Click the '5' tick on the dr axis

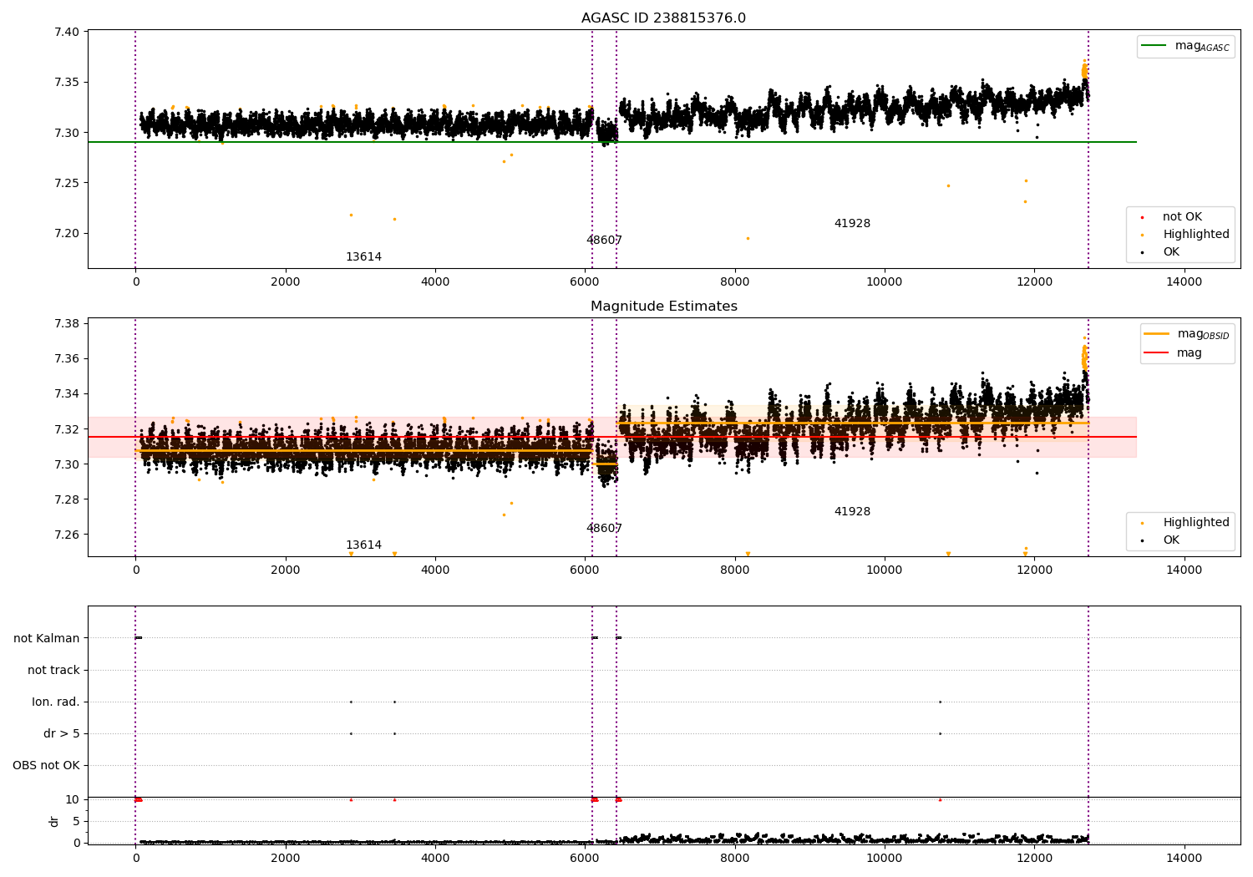tap(76, 821)
